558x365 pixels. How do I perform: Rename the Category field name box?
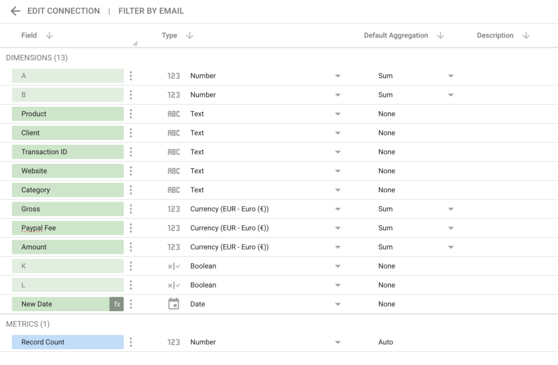tap(68, 190)
